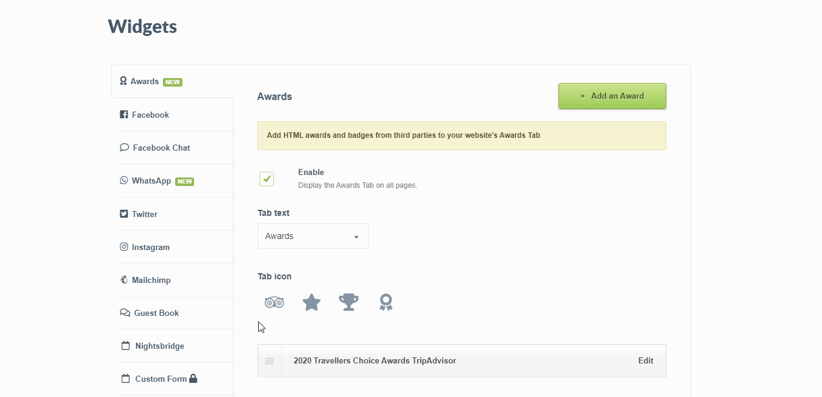This screenshot has height=397, width=822.
Task: Choose the star tab icon
Action: click(312, 302)
